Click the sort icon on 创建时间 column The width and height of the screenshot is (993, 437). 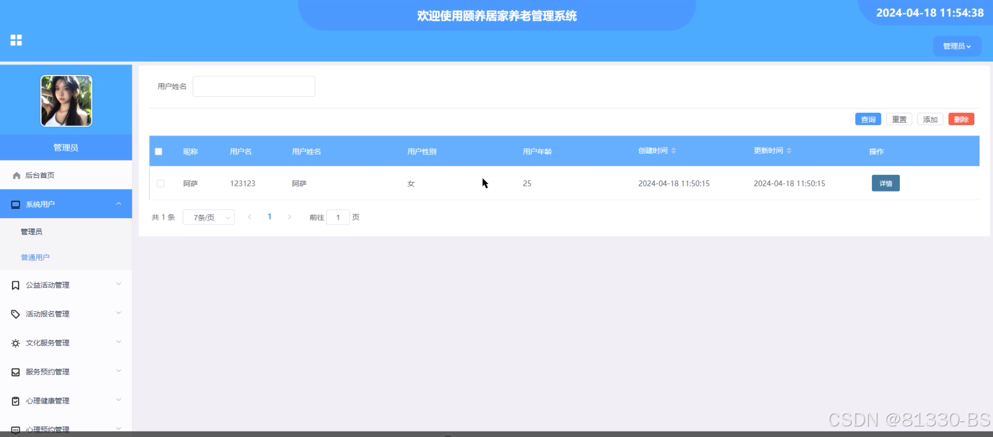pyautogui.click(x=673, y=151)
